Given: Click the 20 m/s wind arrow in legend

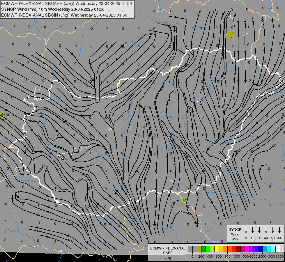Looking at the screenshot, I should 259,230.
